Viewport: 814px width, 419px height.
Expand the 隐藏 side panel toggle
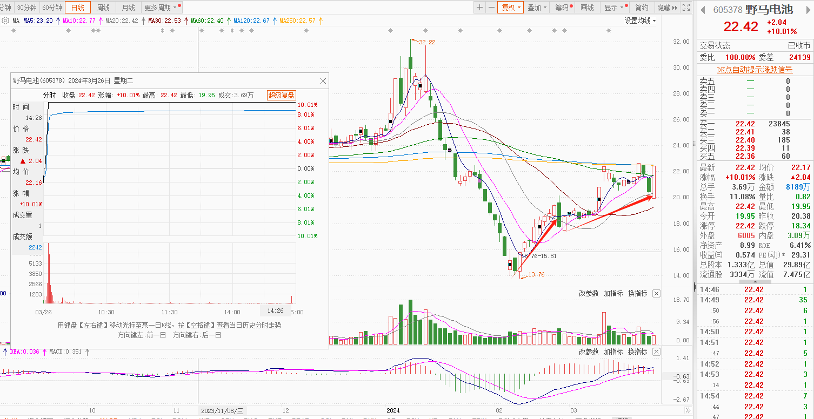coord(666,8)
